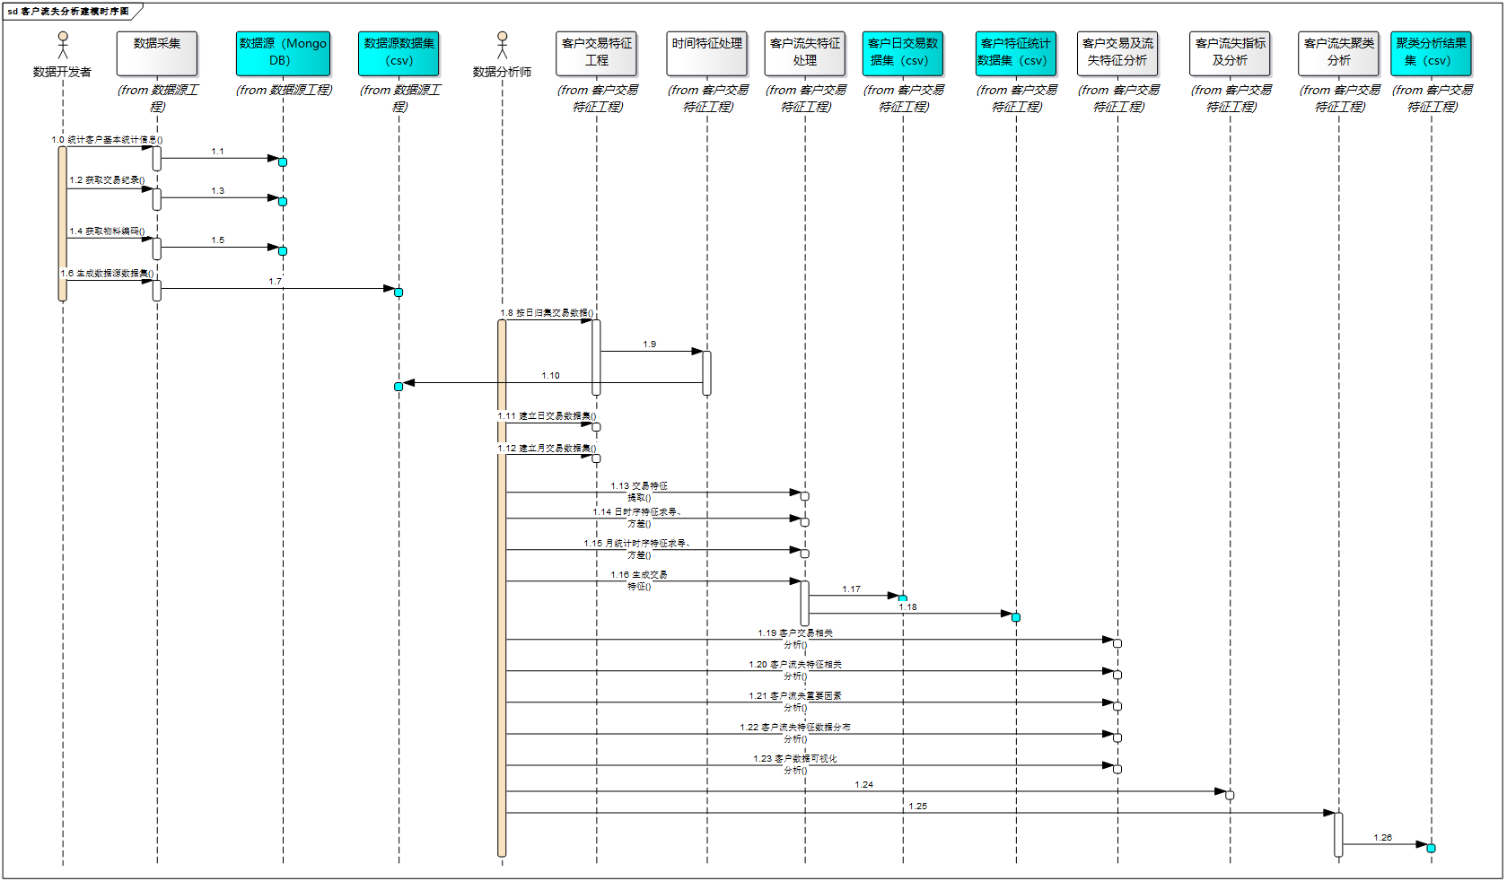Click the cyan endpoint of message 1.7
The height and width of the screenshot is (881, 1507).
[x=399, y=292]
